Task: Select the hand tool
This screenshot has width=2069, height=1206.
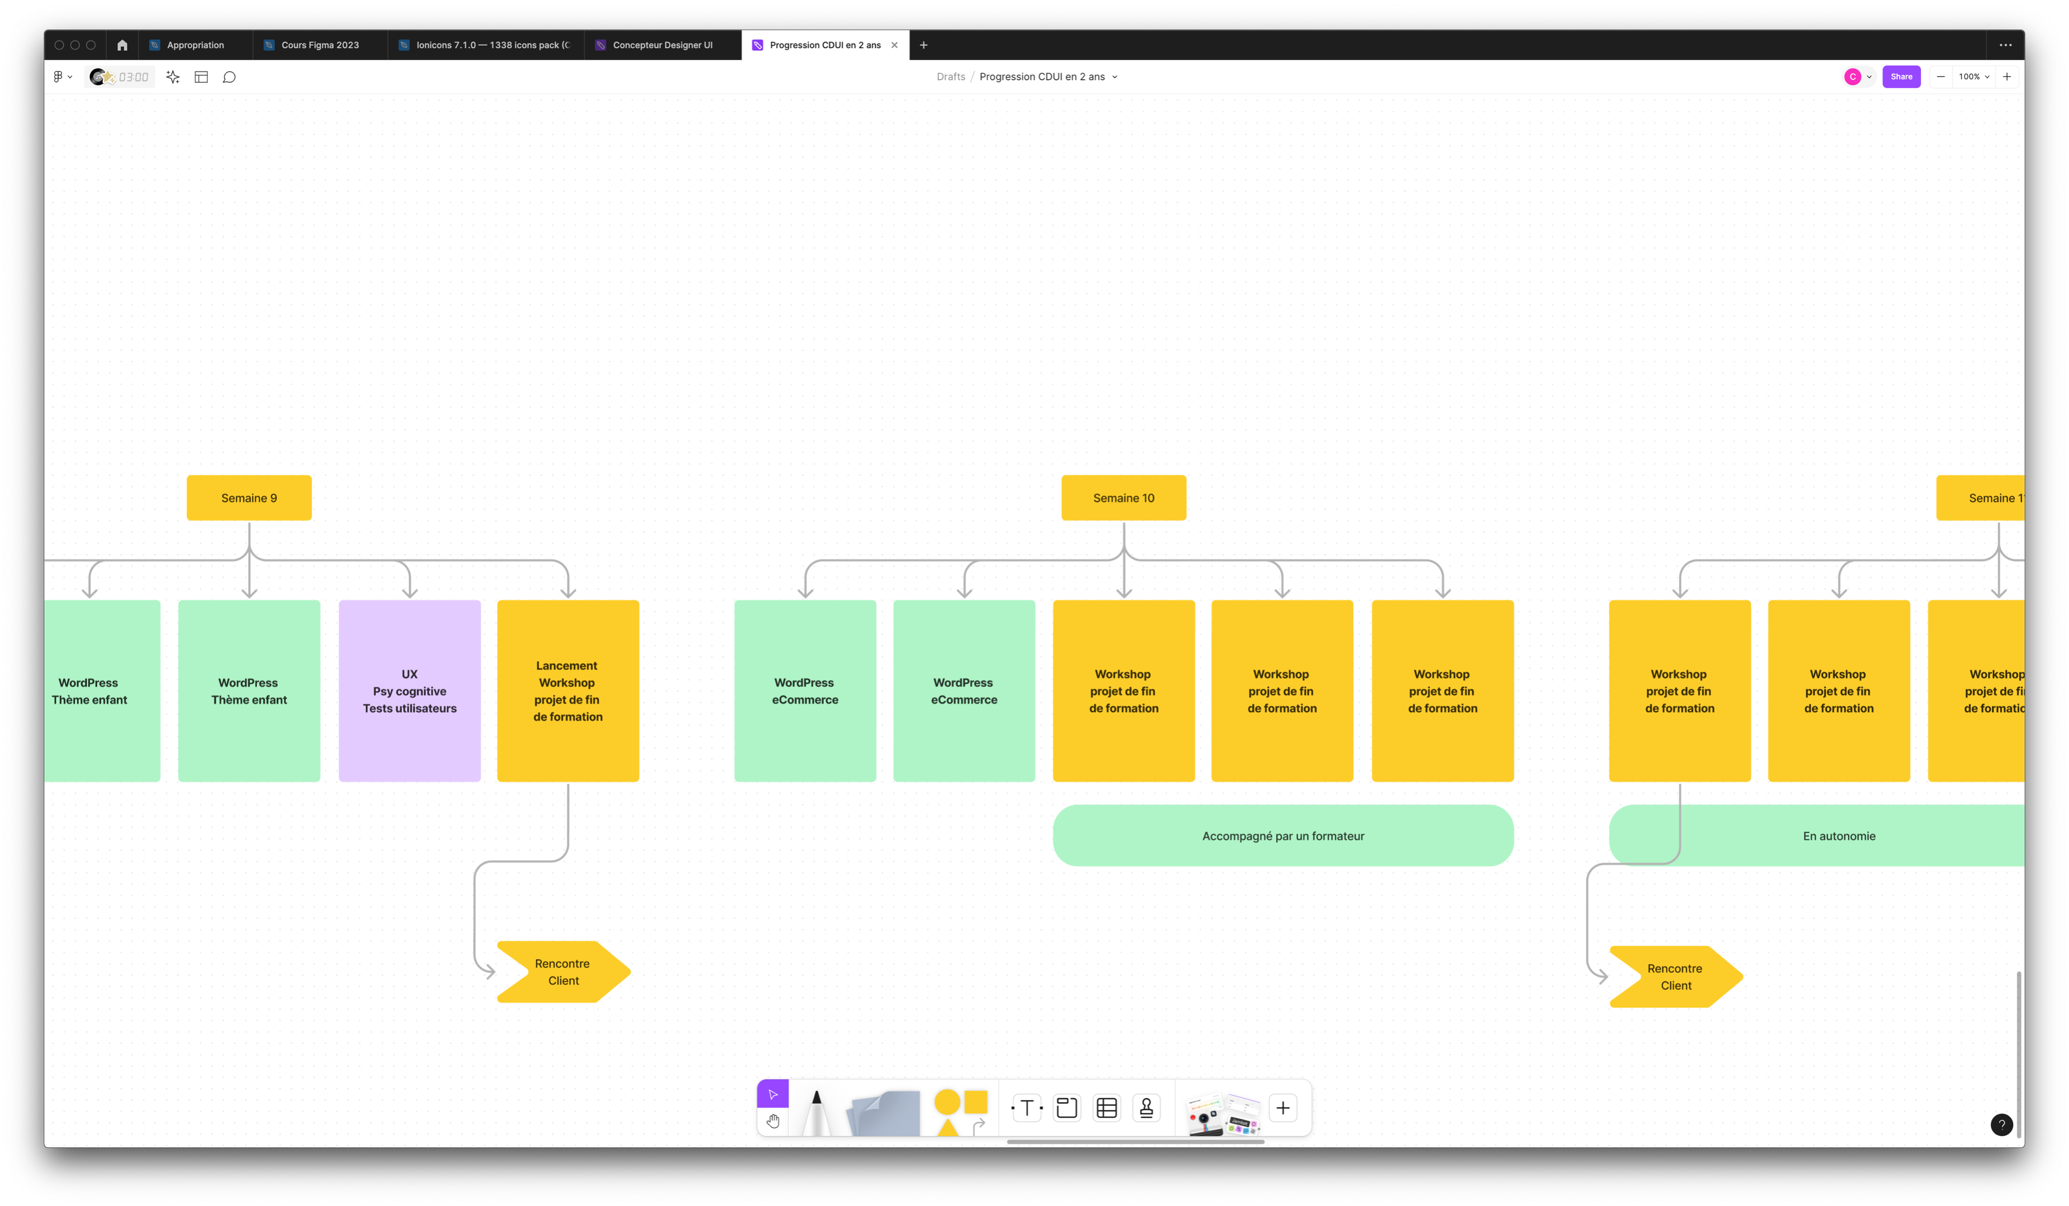Action: 773,1121
